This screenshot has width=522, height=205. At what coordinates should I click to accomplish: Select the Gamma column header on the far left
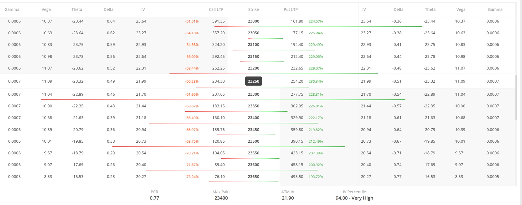12,9
